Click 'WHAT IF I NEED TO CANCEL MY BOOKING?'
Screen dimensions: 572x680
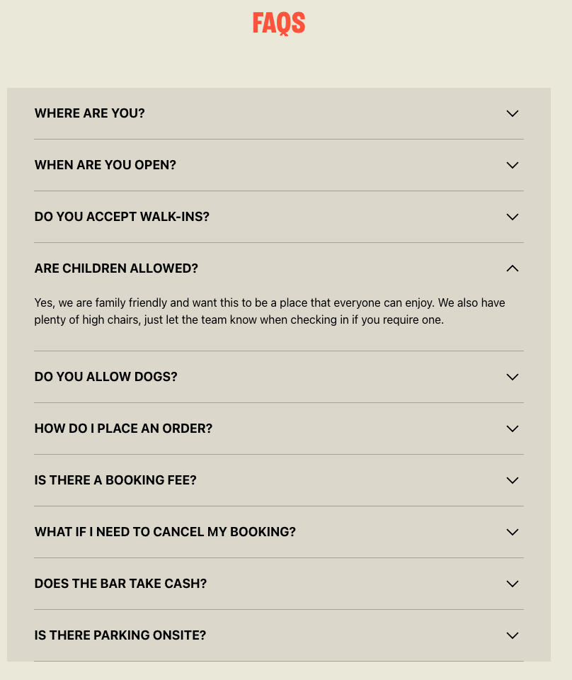[165, 532]
